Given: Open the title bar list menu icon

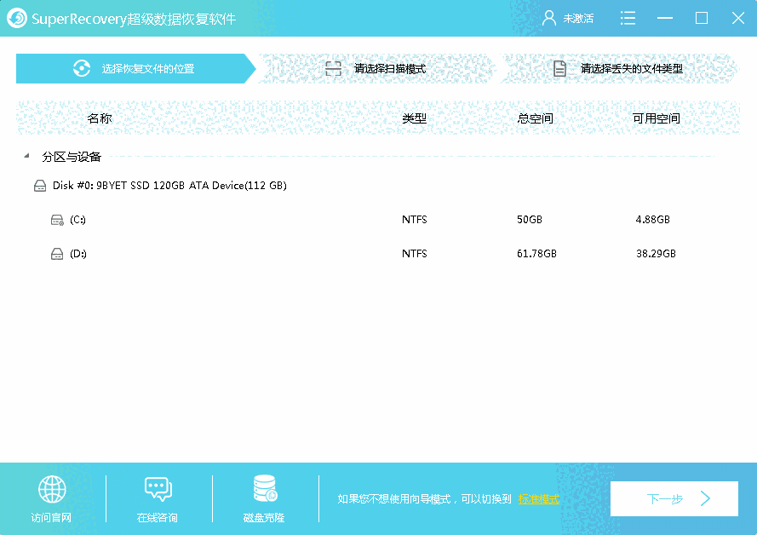Looking at the screenshot, I should click(x=628, y=17).
